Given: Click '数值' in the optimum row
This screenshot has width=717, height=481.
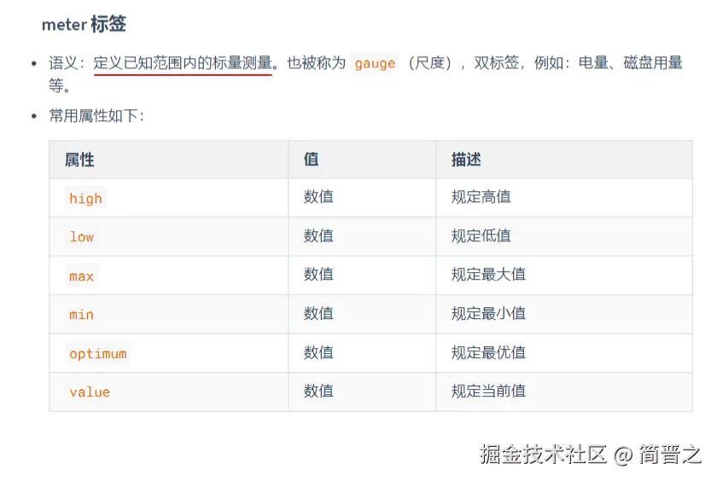Looking at the screenshot, I should tap(318, 352).
